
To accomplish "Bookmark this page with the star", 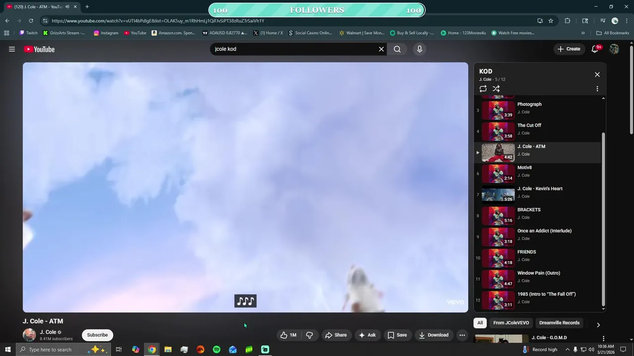I will pyautogui.click(x=551, y=21).
